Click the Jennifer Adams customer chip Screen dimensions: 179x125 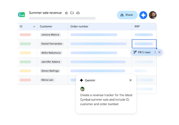coord(51,62)
